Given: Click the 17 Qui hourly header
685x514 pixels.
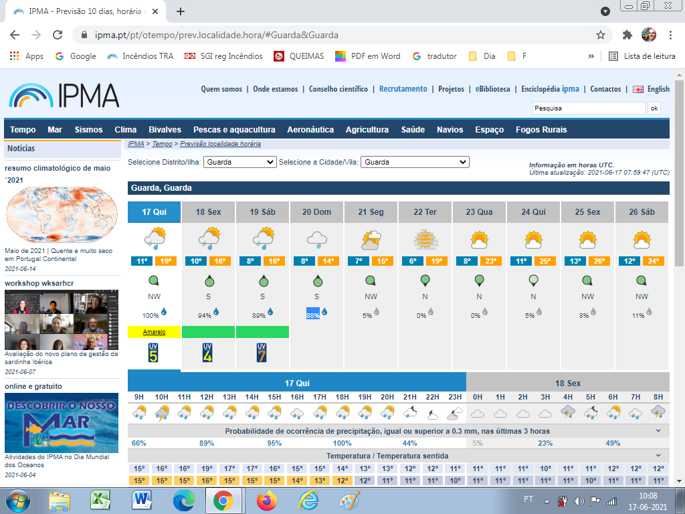Looking at the screenshot, I should point(297,383).
